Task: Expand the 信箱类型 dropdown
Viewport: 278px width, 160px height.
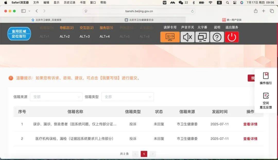Action: coord(128,97)
